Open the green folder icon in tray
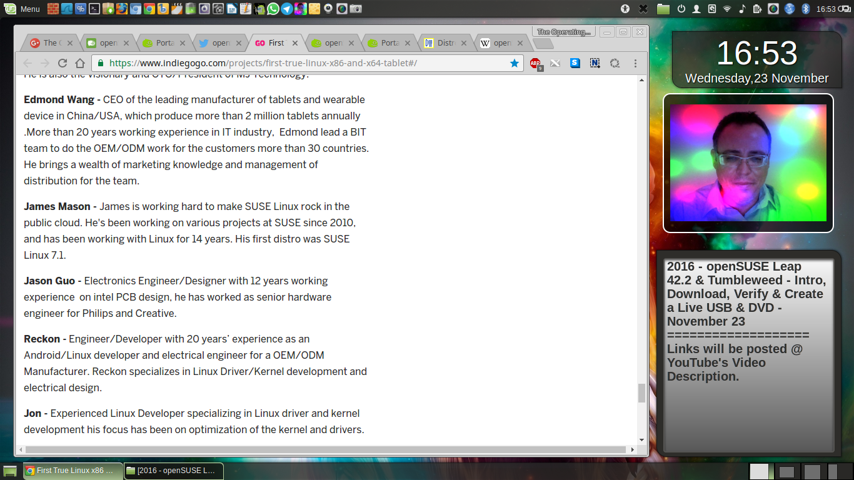Screen dimensions: 854x480 pyautogui.click(x=663, y=9)
